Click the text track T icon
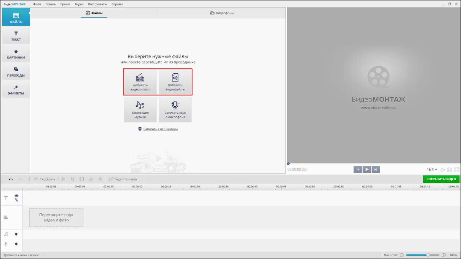This screenshot has height=259, width=461. (x=6, y=198)
